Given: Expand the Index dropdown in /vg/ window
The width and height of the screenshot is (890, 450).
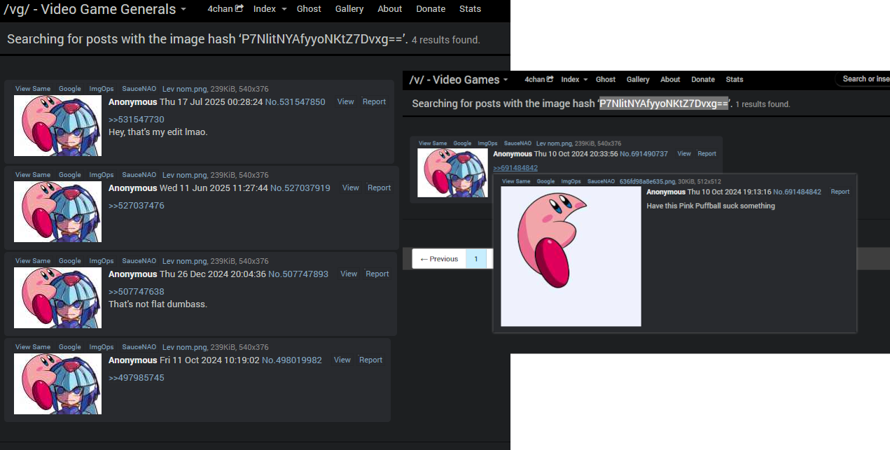Looking at the screenshot, I should [270, 9].
